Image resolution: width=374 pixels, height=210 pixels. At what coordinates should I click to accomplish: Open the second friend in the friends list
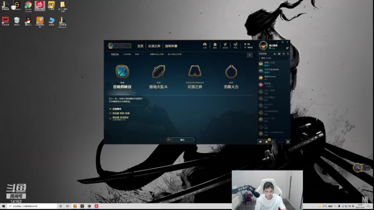tap(274, 71)
